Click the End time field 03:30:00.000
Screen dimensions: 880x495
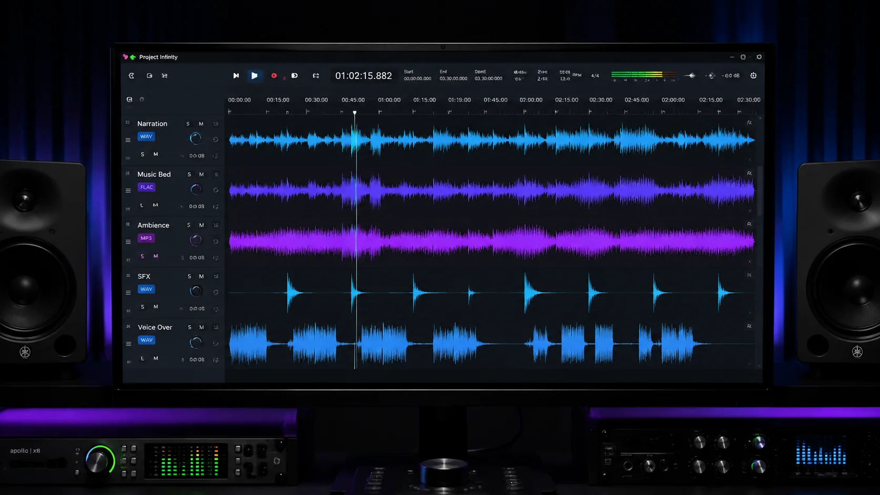453,78
